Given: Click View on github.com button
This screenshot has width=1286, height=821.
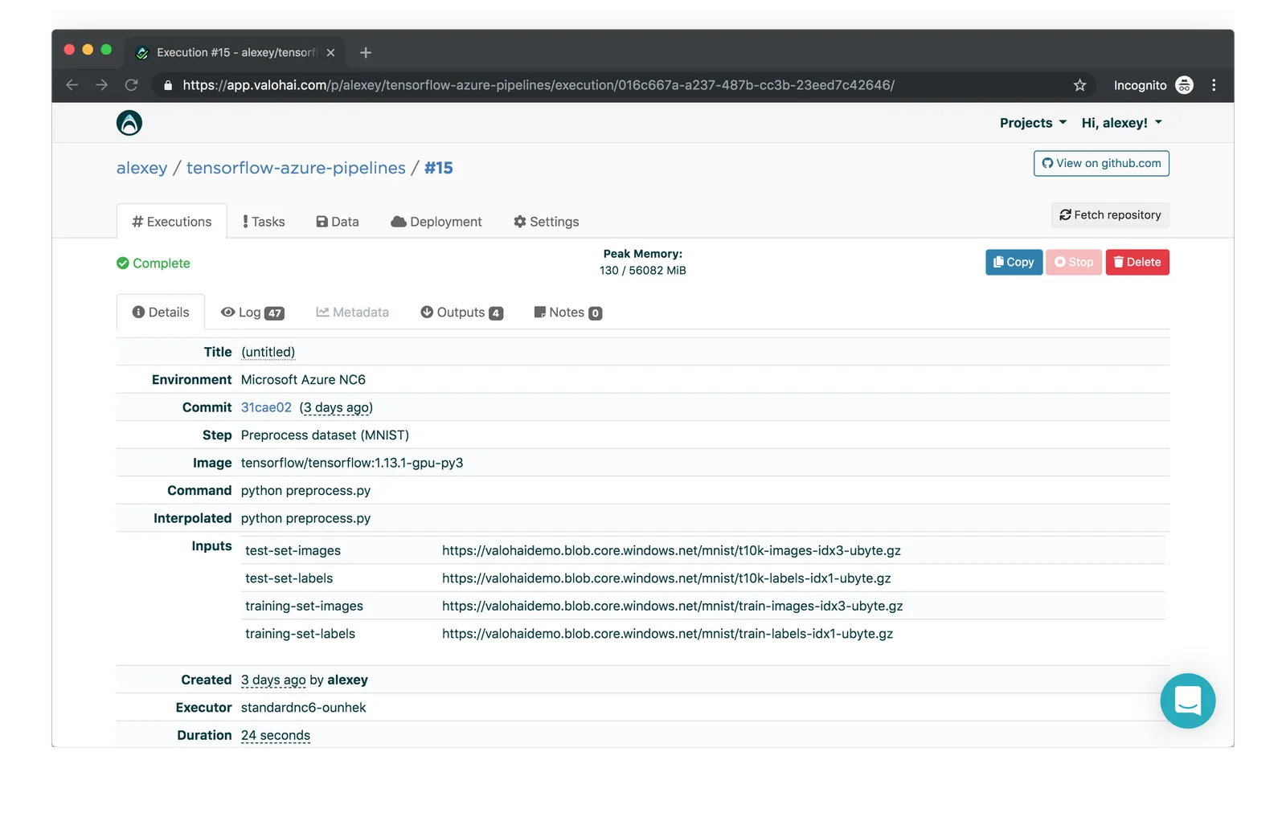Looking at the screenshot, I should (x=1101, y=163).
